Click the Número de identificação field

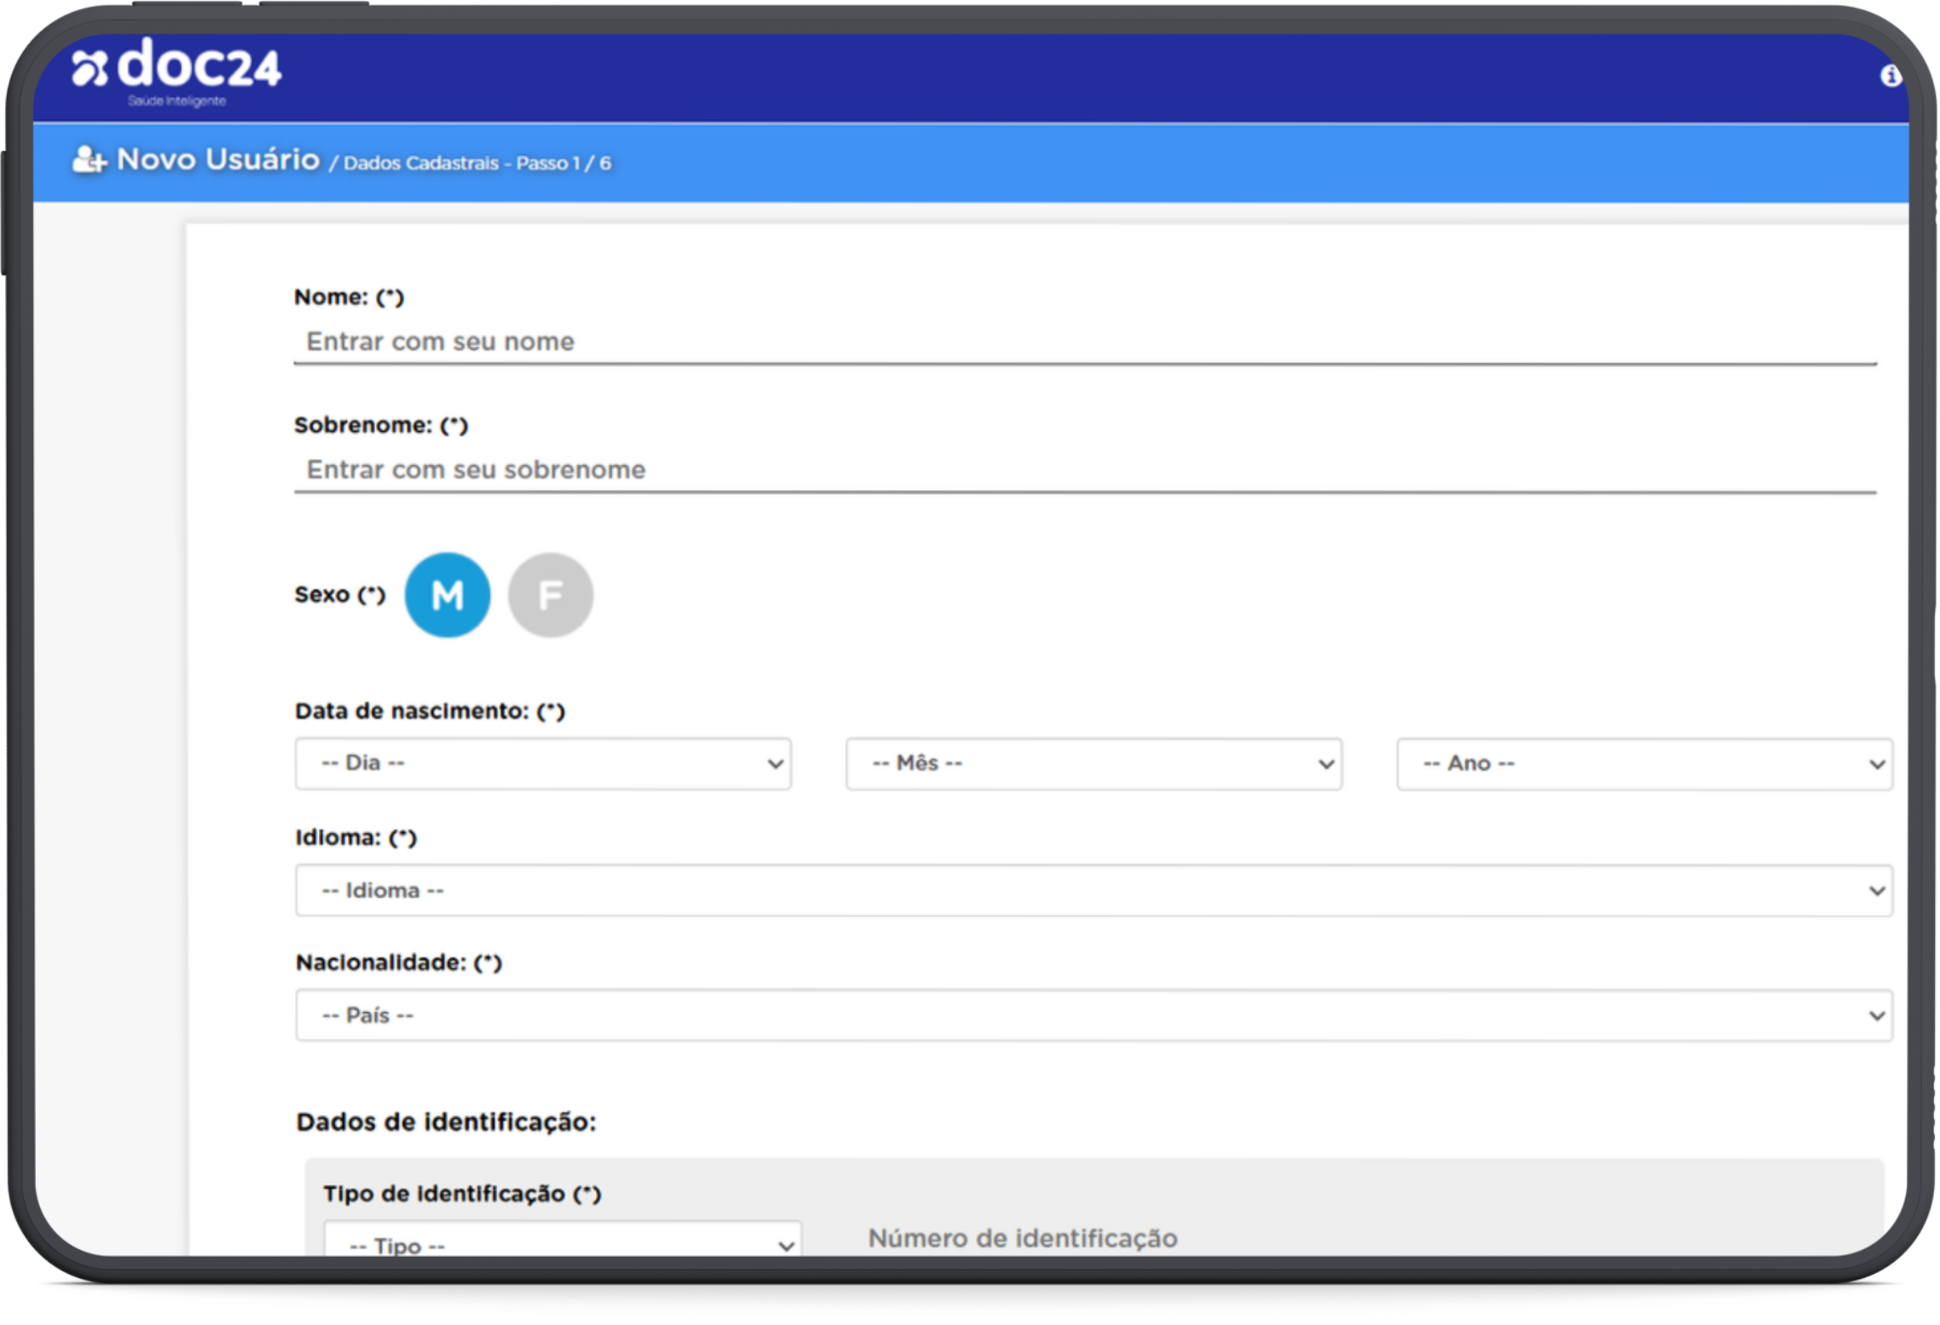pos(1023,1238)
